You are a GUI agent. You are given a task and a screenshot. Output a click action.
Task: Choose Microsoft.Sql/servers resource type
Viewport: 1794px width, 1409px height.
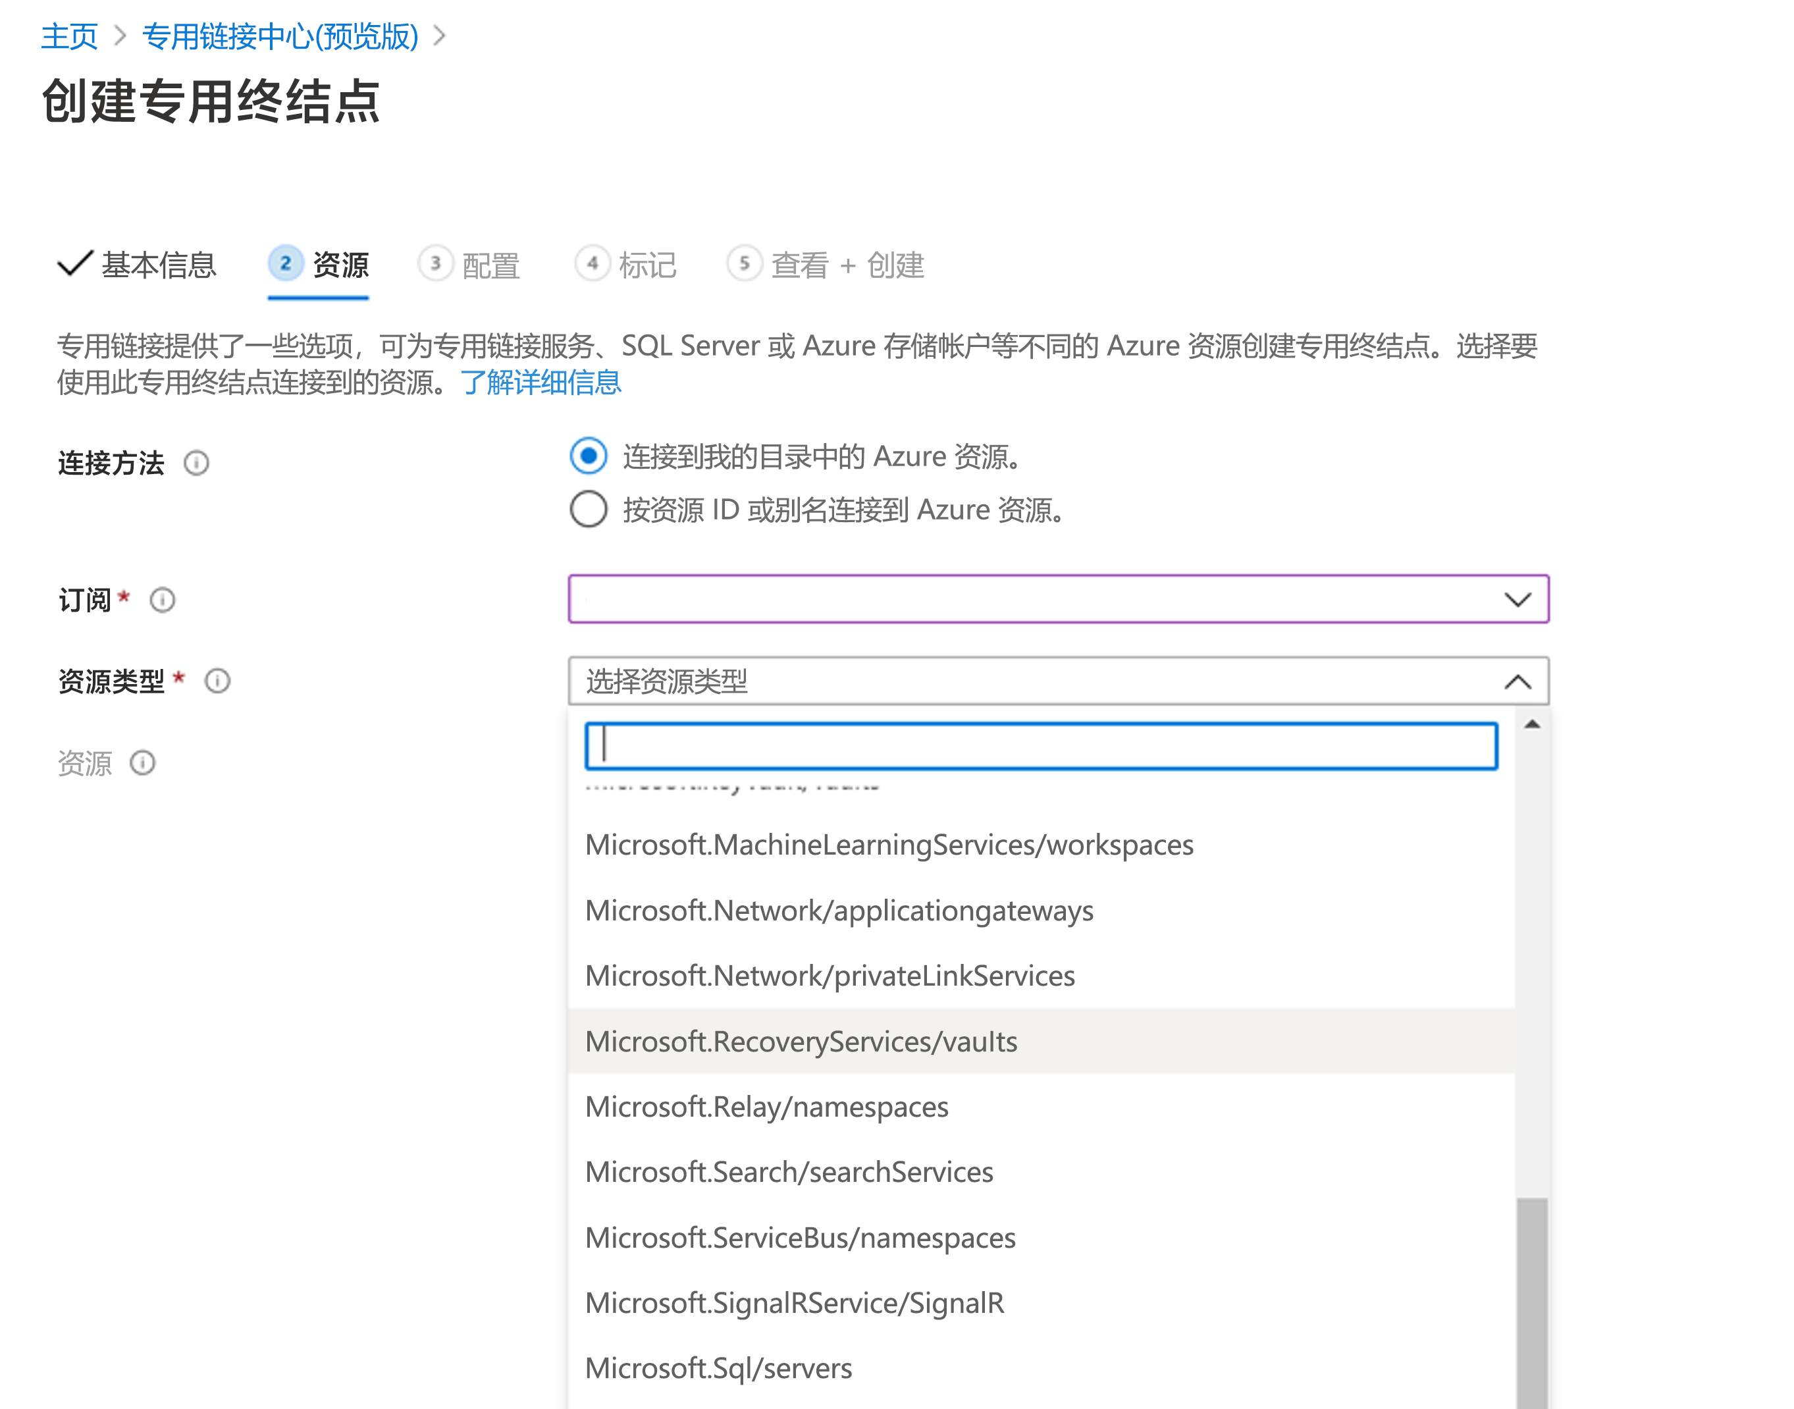(x=718, y=1367)
